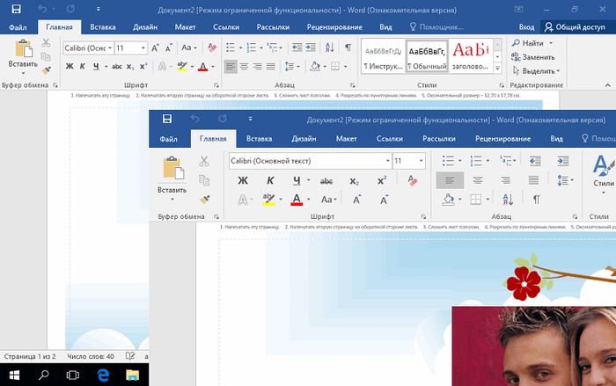Click the Clear Formatting eraser in the enlarged ribbon
The height and width of the screenshot is (386, 616).
[412, 181]
